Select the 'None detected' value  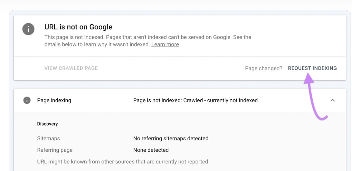pos(151,150)
